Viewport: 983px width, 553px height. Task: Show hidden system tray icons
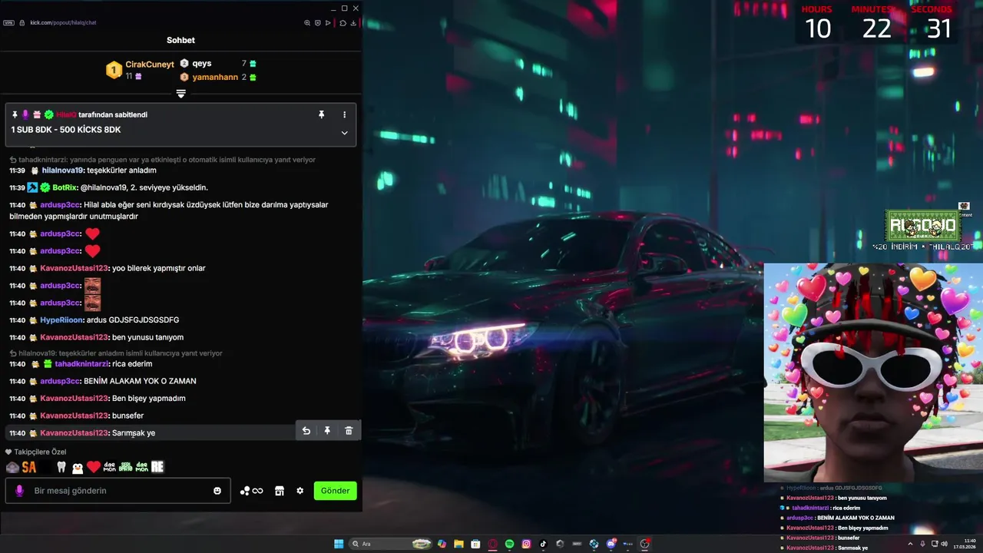coord(910,544)
